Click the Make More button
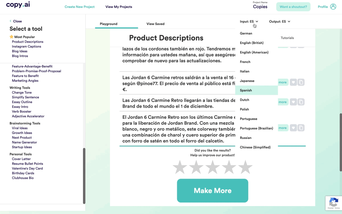 pyautogui.click(x=213, y=191)
